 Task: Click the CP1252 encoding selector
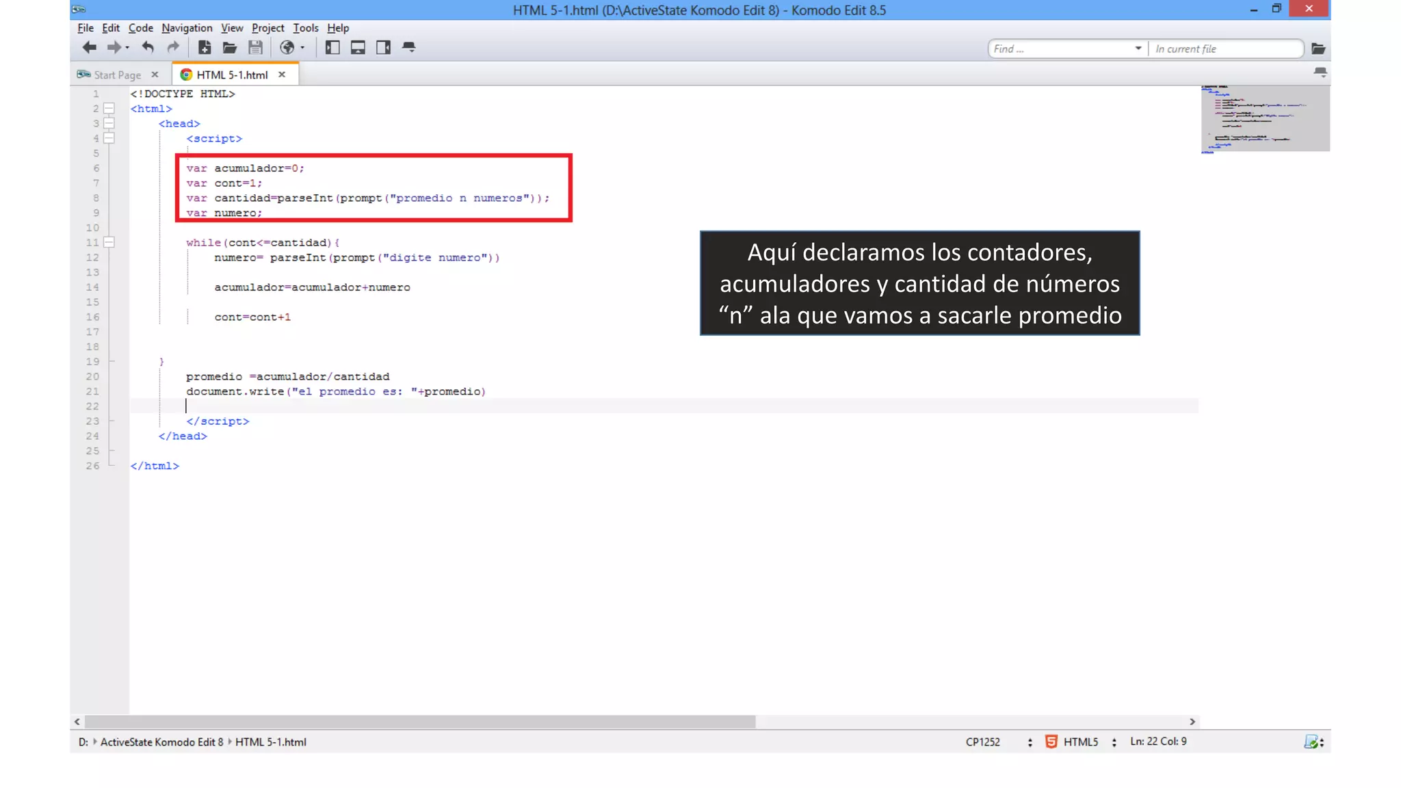(x=983, y=741)
